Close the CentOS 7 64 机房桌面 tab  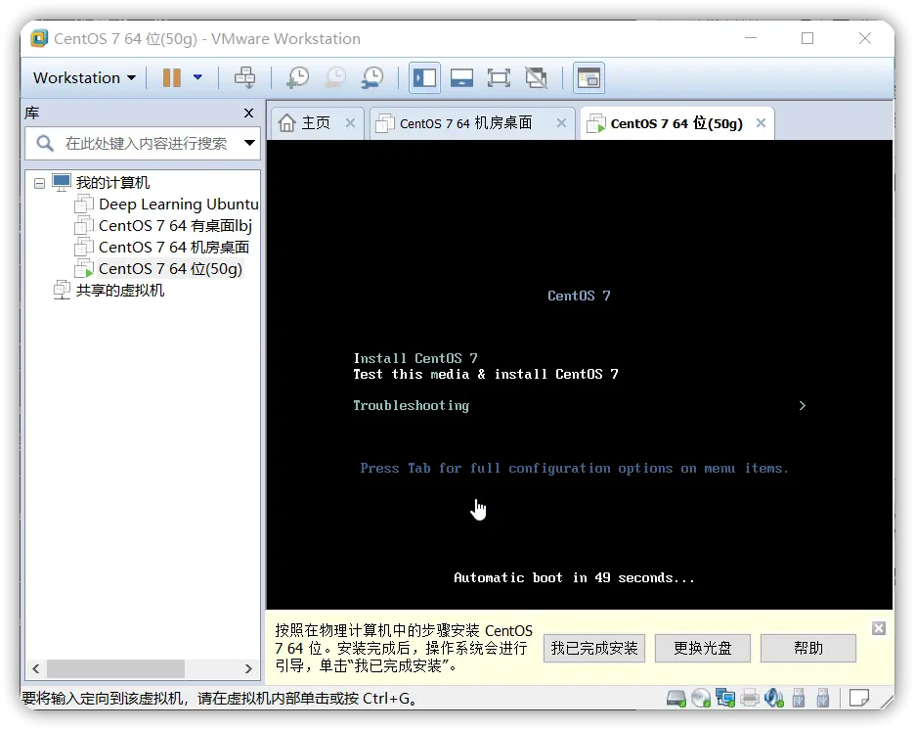(561, 122)
